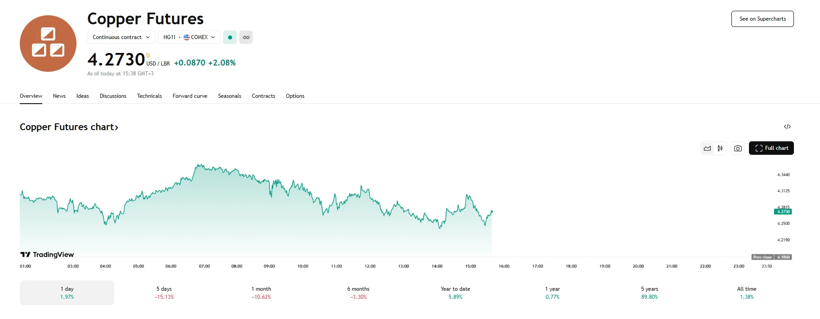Screen dimensions: 820x319
Task: Click the TradingView logo on chart
Action: 47,254
